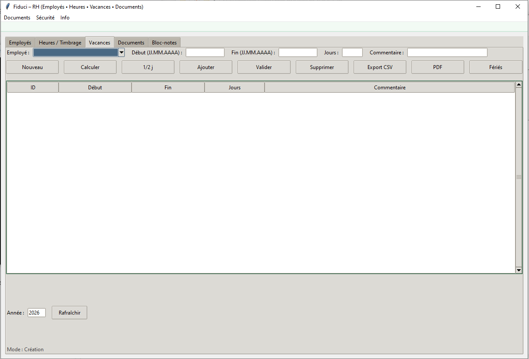Open the Heures / Timbrage tab

tap(60, 42)
